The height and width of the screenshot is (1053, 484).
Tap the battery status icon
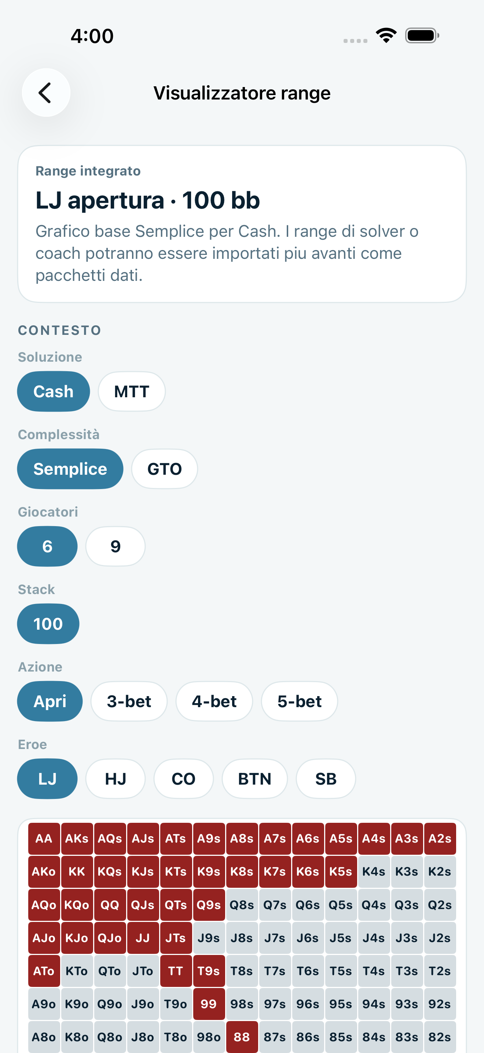point(422,36)
